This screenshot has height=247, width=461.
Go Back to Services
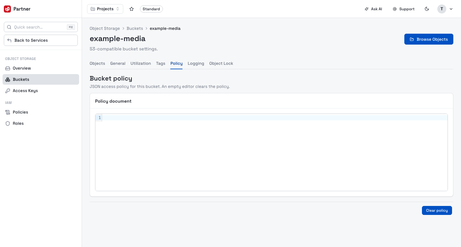(41, 40)
